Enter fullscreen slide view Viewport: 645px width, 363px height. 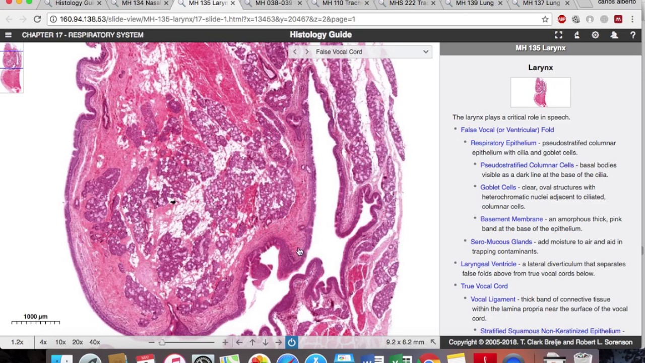[558, 35]
